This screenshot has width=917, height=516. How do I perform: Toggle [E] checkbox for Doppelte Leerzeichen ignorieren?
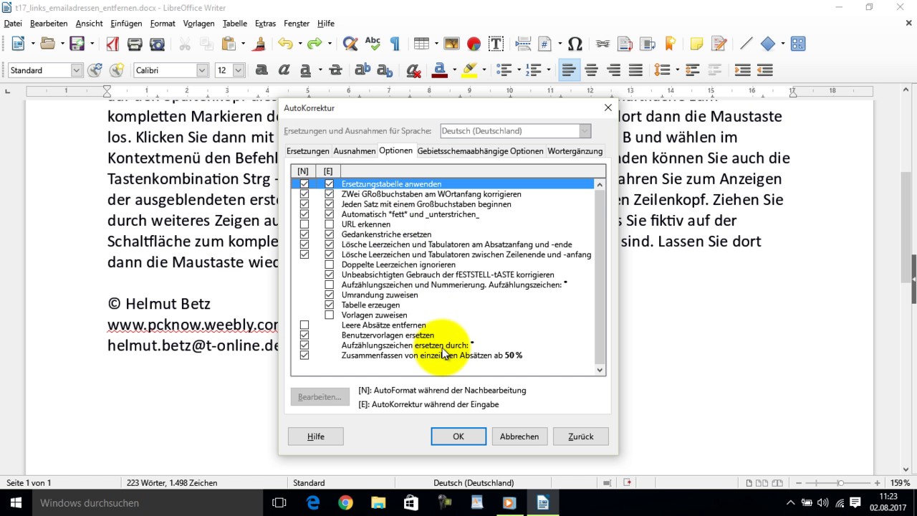pyautogui.click(x=330, y=264)
